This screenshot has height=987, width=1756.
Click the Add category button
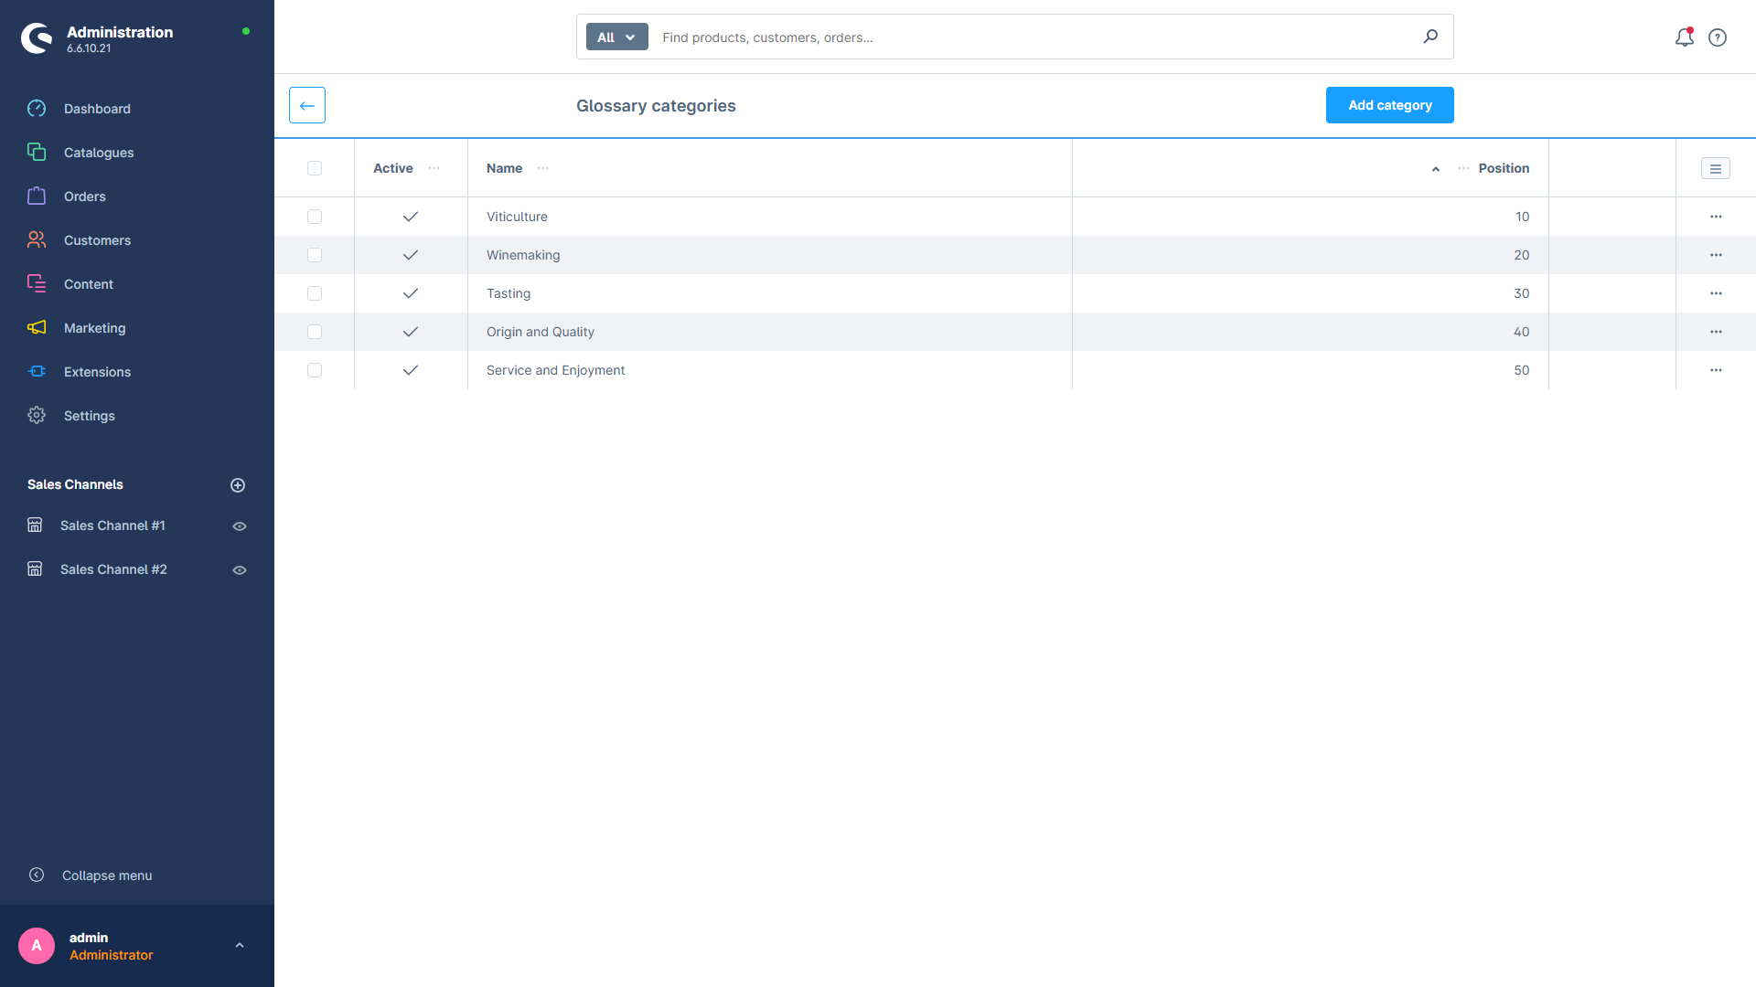pyautogui.click(x=1390, y=105)
